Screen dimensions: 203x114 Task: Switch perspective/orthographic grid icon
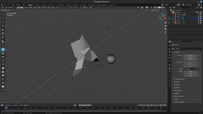[165, 32]
